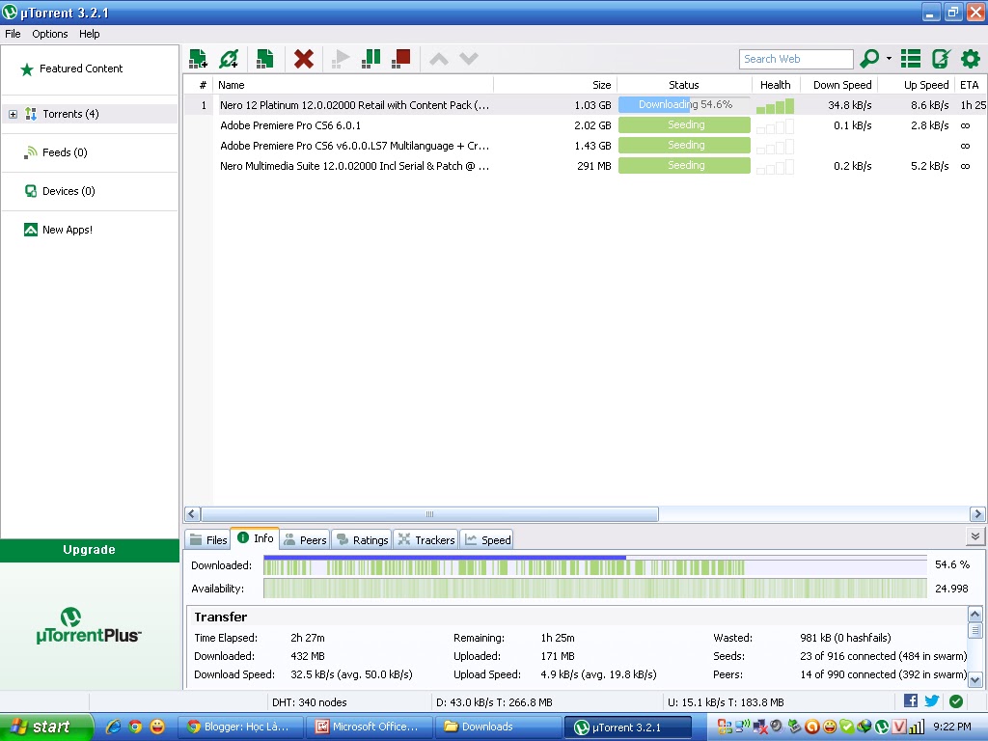Image resolution: width=988 pixels, height=741 pixels.
Task: Click the remote access device icon
Action: (941, 59)
